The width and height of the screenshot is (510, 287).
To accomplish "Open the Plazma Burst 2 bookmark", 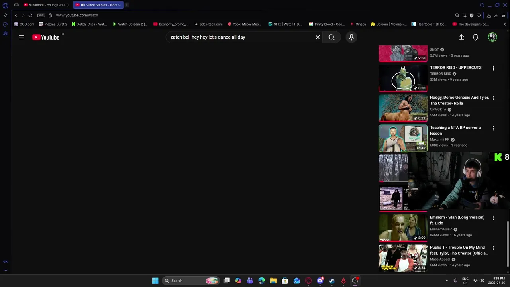I will pyautogui.click(x=53, y=24).
